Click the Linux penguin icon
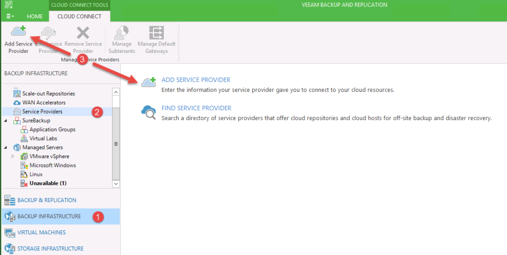Viewport: 507px width, 255px height. point(24,174)
